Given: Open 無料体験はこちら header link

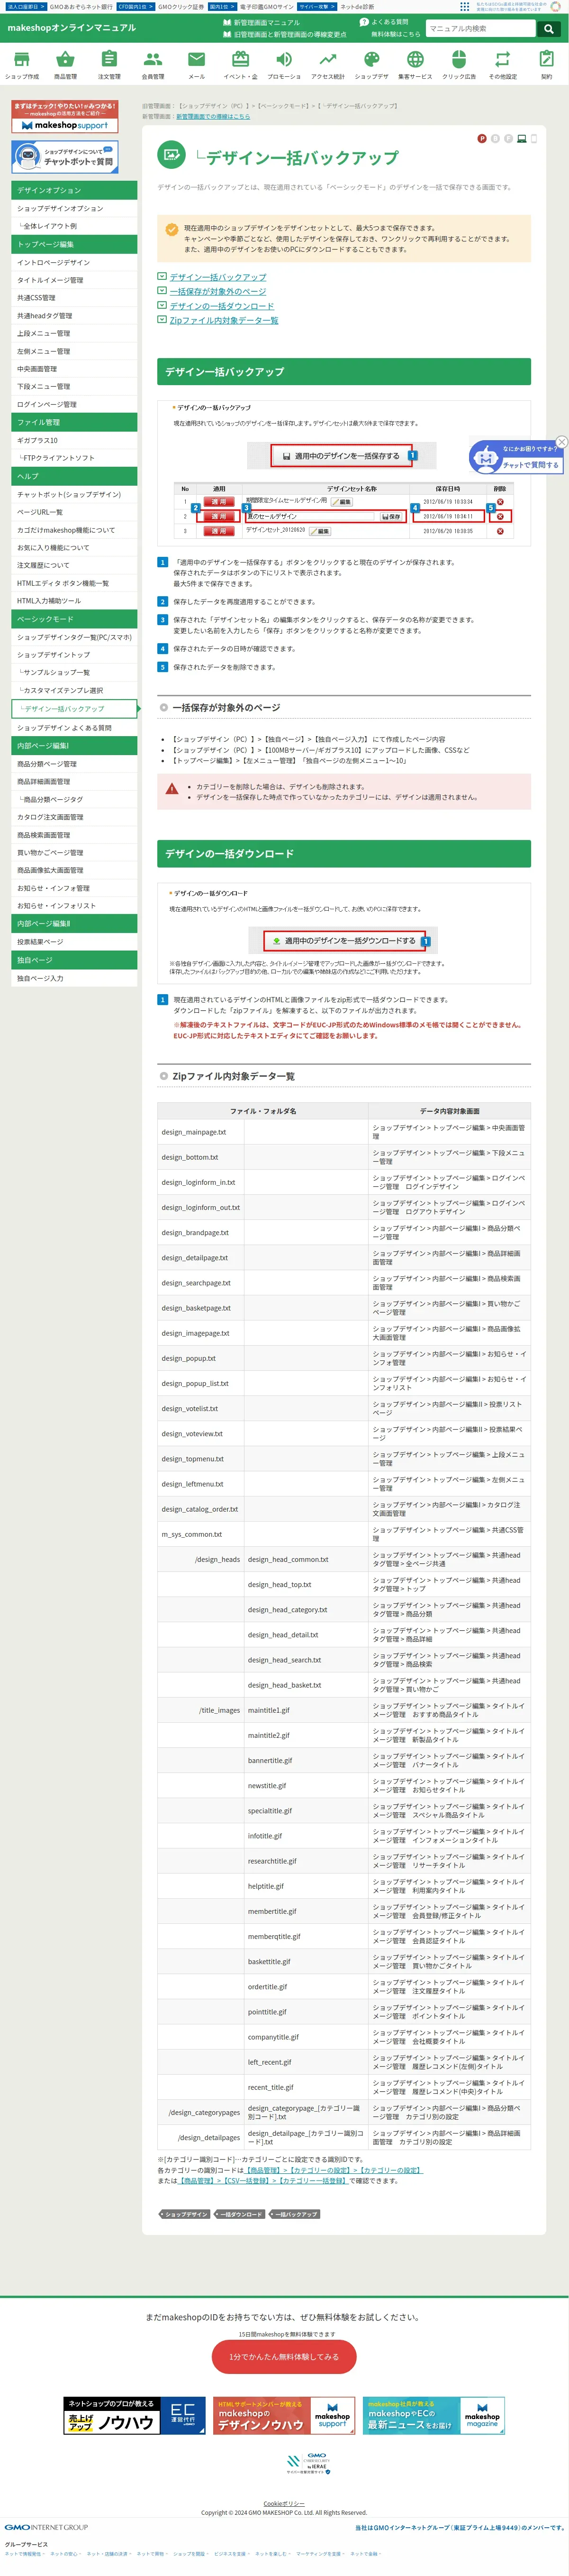Looking at the screenshot, I should (395, 34).
